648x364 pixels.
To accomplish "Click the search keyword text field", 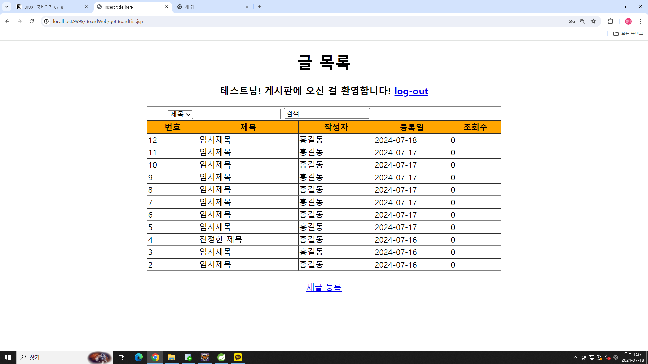I will [x=238, y=114].
